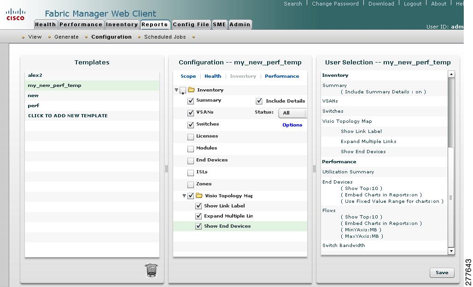Uncheck Include Details checkbox
The height and width of the screenshot is (287, 473).
259,101
